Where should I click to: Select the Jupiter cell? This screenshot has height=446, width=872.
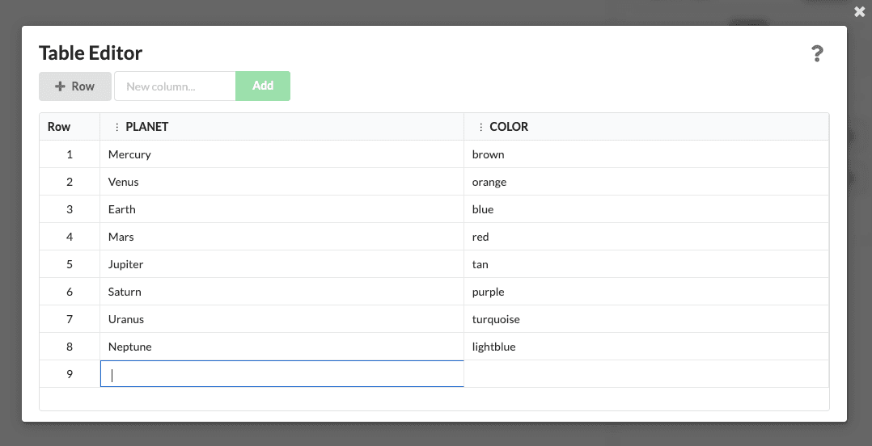pos(281,264)
